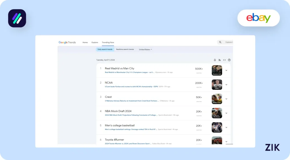Open the Explore menu item
Viewport: 290px width, 160px height.
tap(95, 42)
